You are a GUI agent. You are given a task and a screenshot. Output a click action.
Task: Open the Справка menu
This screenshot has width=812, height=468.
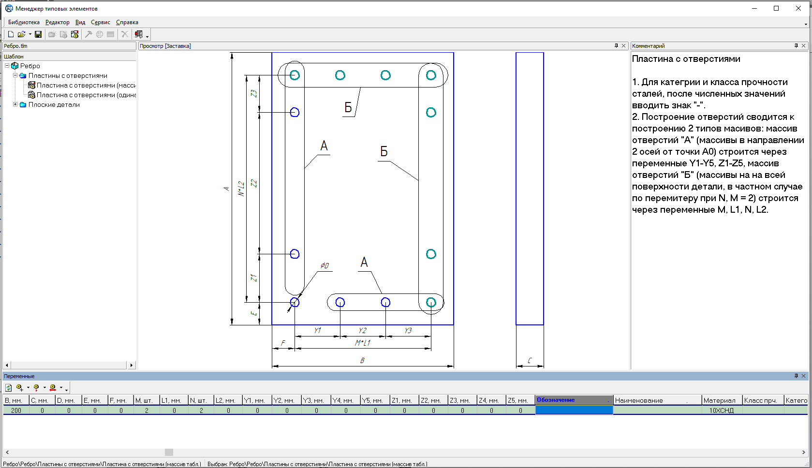[x=127, y=22]
